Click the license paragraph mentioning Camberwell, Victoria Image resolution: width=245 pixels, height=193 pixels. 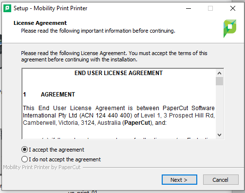(119, 116)
